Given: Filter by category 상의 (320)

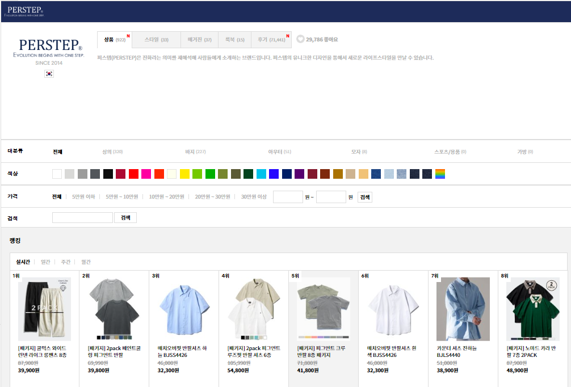Looking at the screenshot, I should [x=112, y=152].
